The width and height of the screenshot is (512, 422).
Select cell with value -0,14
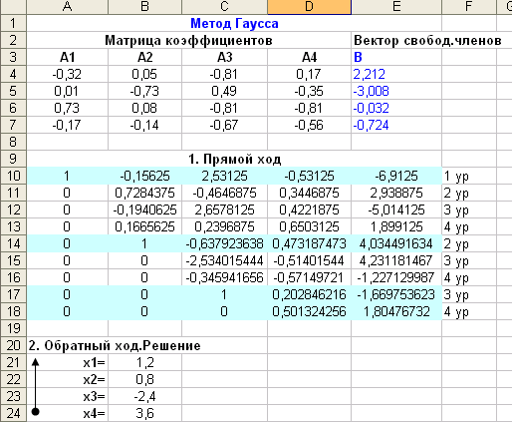coord(144,125)
